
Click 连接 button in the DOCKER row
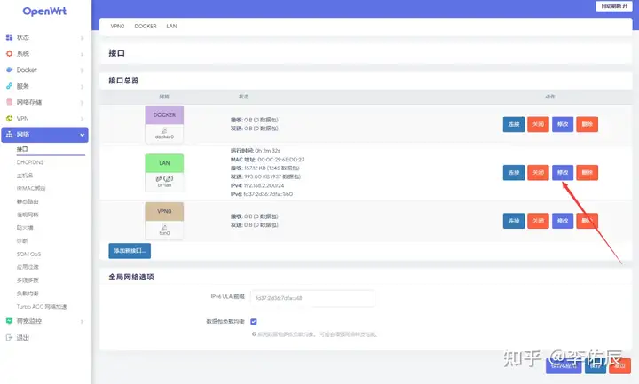(x=514, y=124)
